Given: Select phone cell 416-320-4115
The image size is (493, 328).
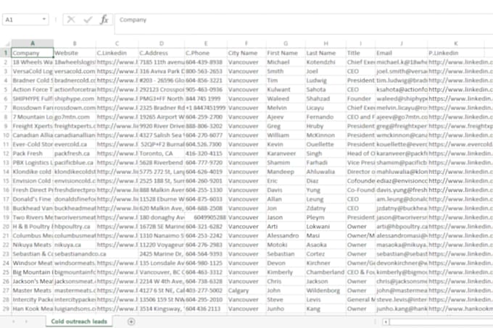Looking at the screenshot, I should pos(206,154).
